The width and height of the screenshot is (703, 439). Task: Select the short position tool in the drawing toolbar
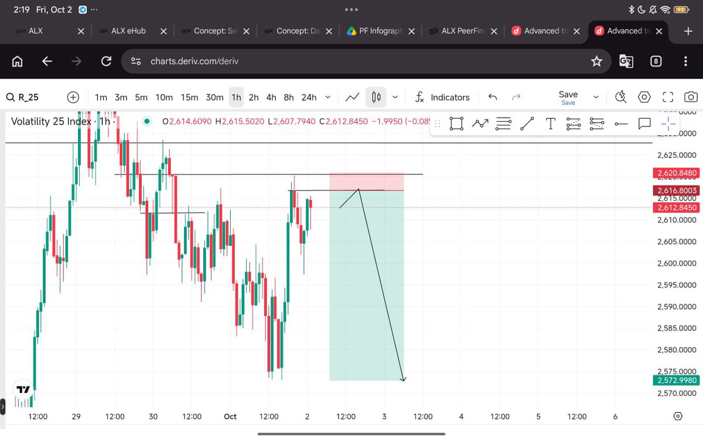point(597,124)
